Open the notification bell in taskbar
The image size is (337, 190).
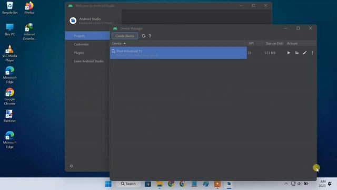point(330,184)
